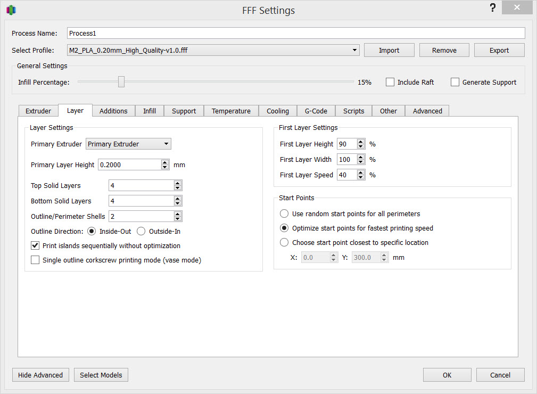Switch to the Infill tab
The height and width of the screenshot is (394, 537).
pos(150,111)
